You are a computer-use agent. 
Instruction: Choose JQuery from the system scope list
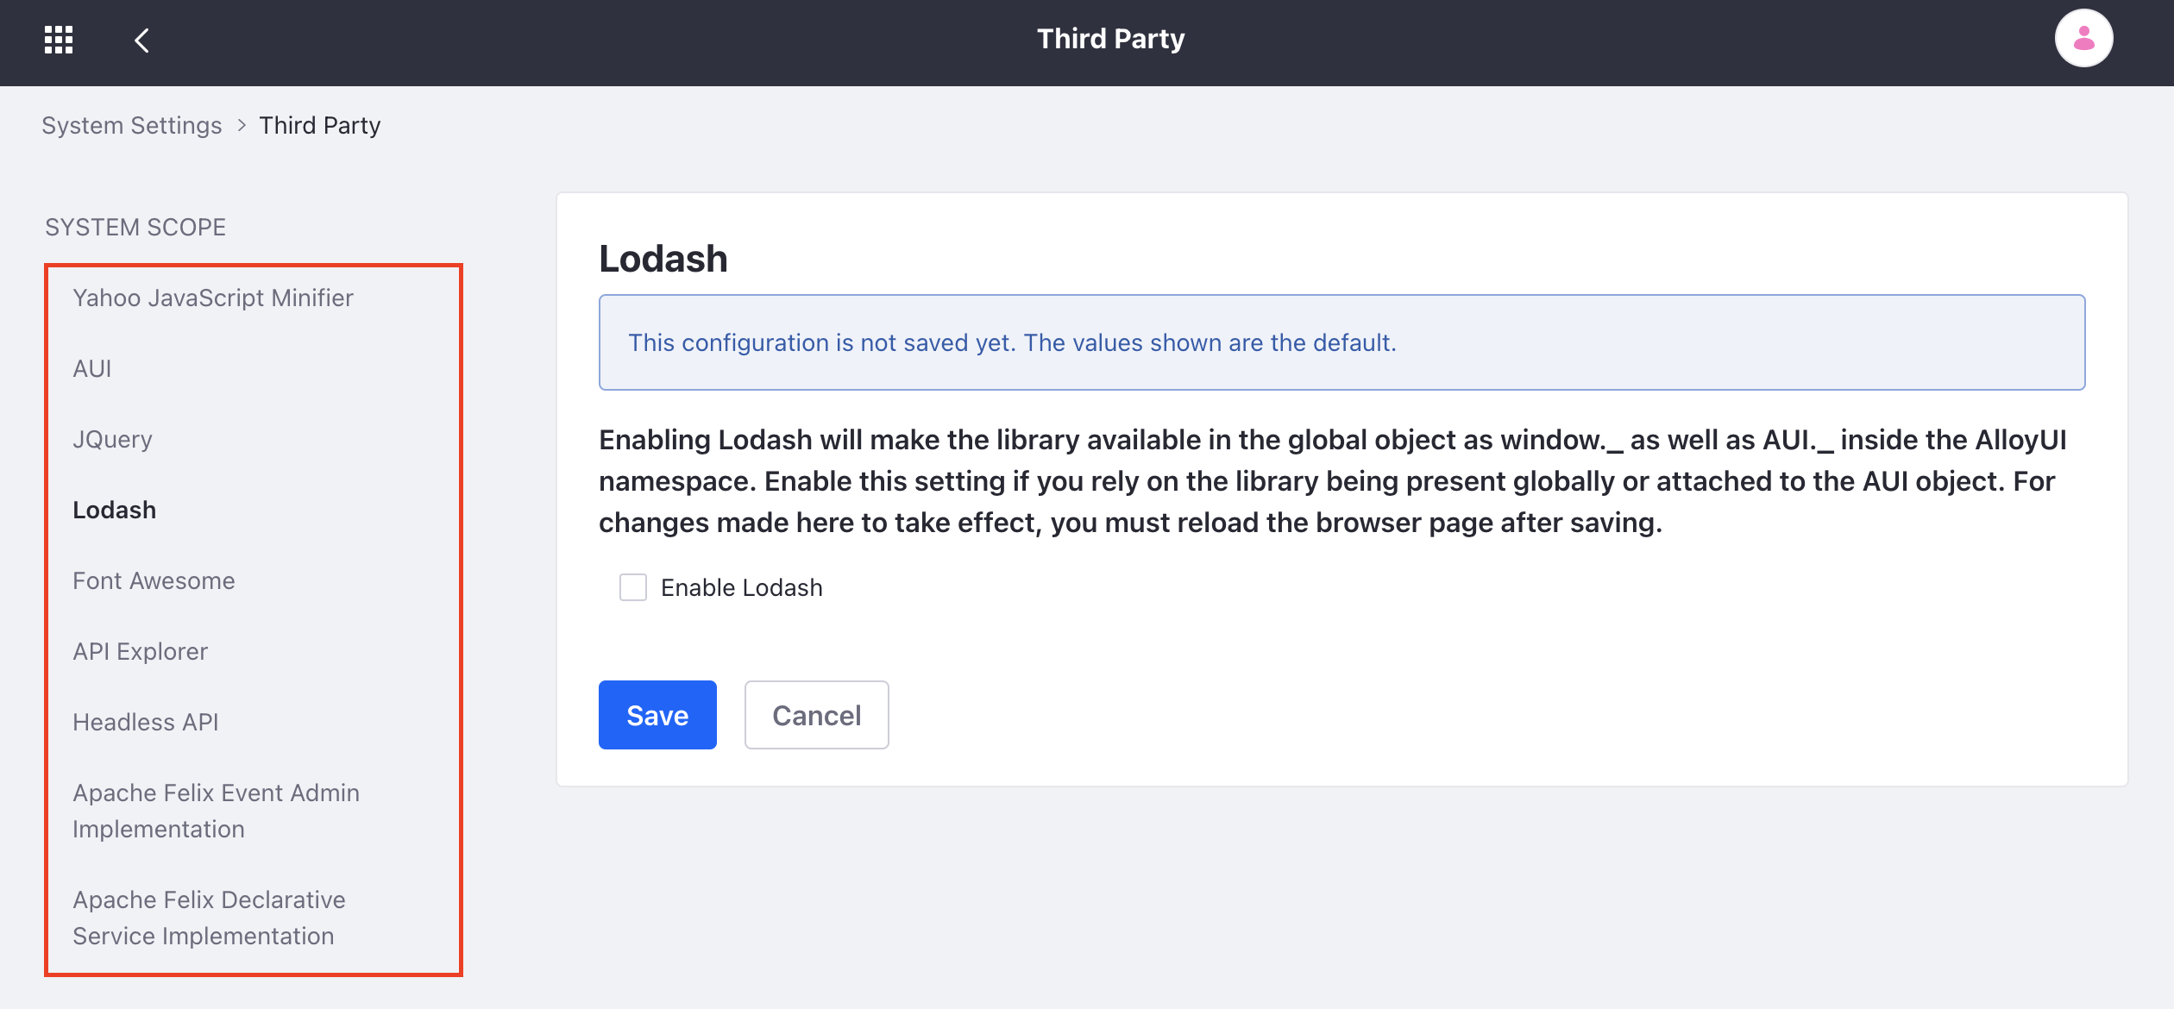112,439
